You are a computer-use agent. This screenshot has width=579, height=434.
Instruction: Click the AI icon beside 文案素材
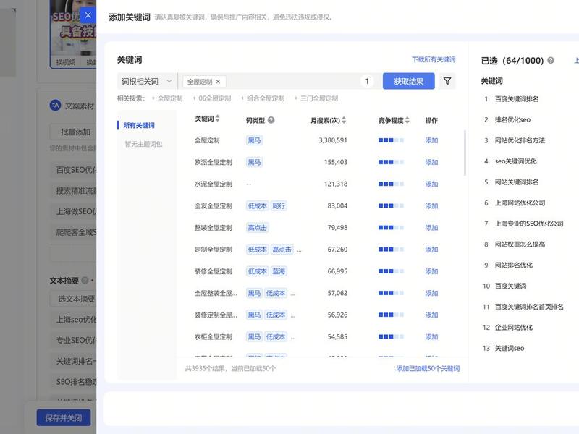pyautogui.click(x=55, y=106)
